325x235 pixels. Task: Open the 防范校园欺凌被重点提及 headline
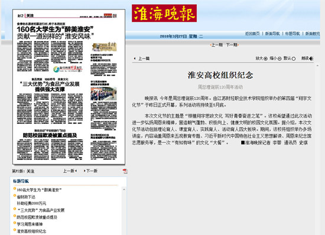point(37,217)
